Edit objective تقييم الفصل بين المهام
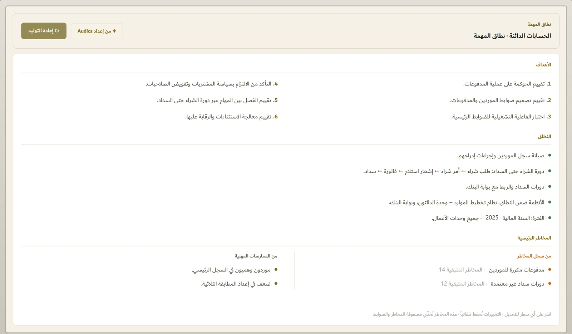Viewport: 572px width, 334px height. pyautogui.click(x=217, y=100)
